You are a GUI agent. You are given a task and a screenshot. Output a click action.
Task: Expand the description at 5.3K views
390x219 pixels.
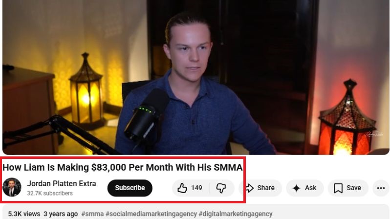pyautogui.click(x=24, y=214)
